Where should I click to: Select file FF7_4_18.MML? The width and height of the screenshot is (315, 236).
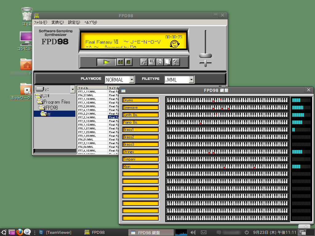(x=87, y=151)
